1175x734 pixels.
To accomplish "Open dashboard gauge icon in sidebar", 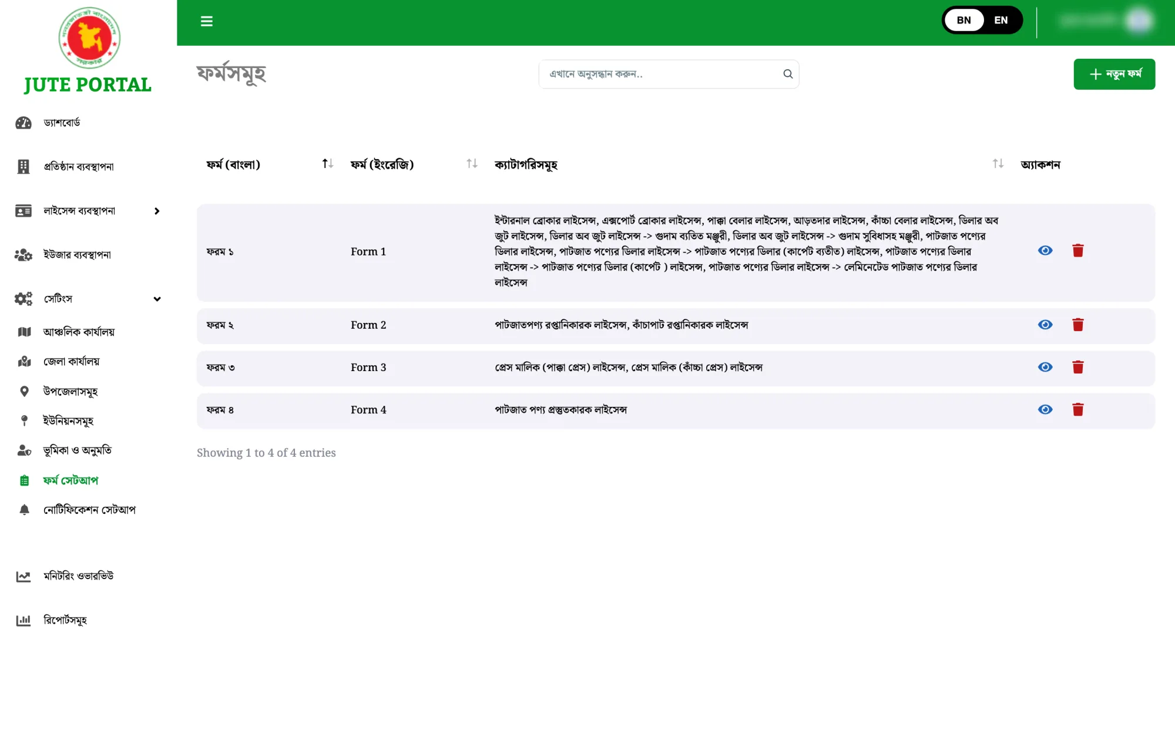I will pyautogui.click(x=23, y=123).
